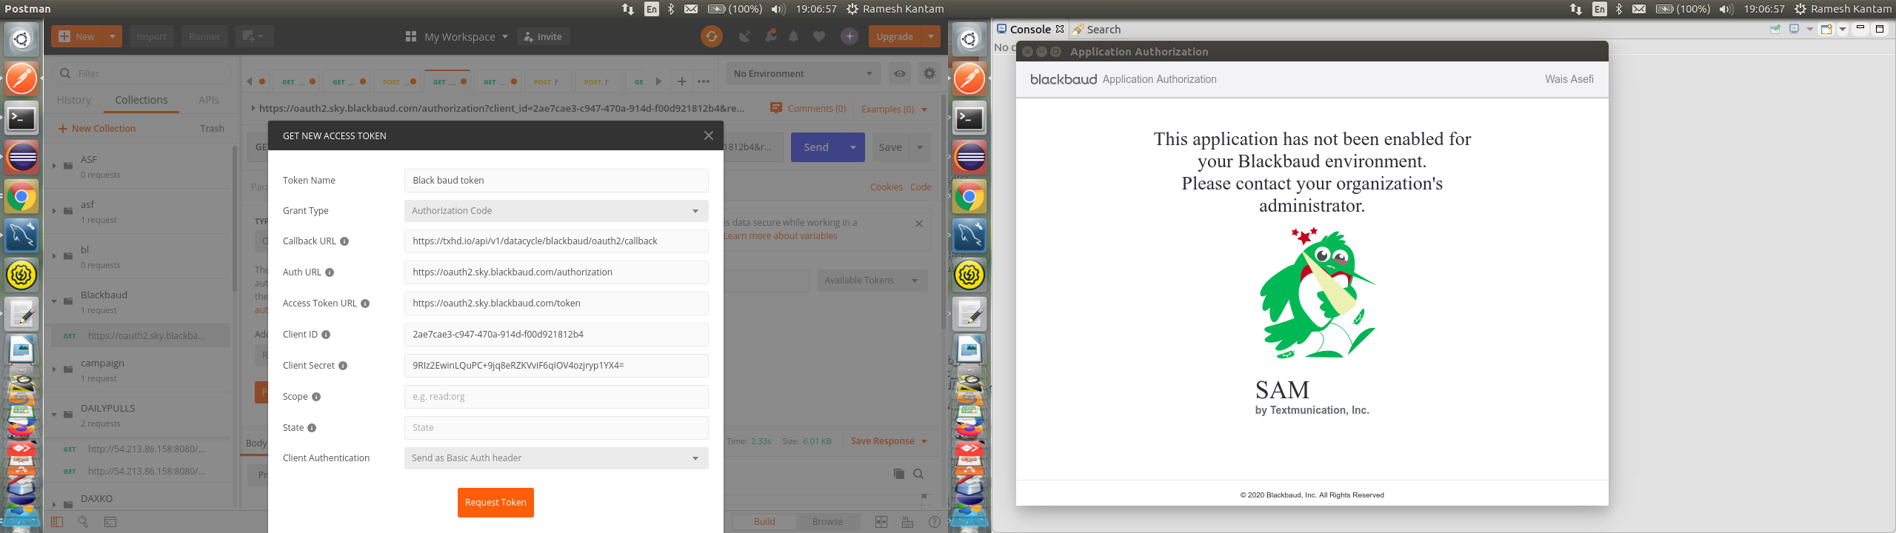
Task: Show next request tabs with the right arrow
Action: click(x=658, y=81)
